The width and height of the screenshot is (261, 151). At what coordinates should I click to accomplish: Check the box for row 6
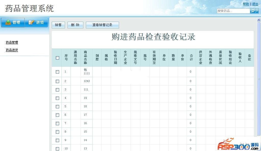(57, 115)
